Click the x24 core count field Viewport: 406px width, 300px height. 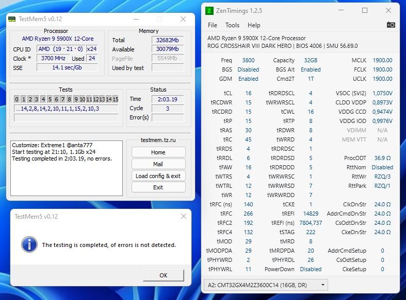tap(92, 49)
